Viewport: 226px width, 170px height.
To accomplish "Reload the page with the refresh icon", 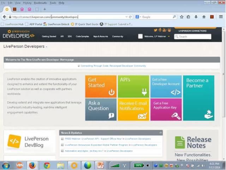I will [130, 17].
